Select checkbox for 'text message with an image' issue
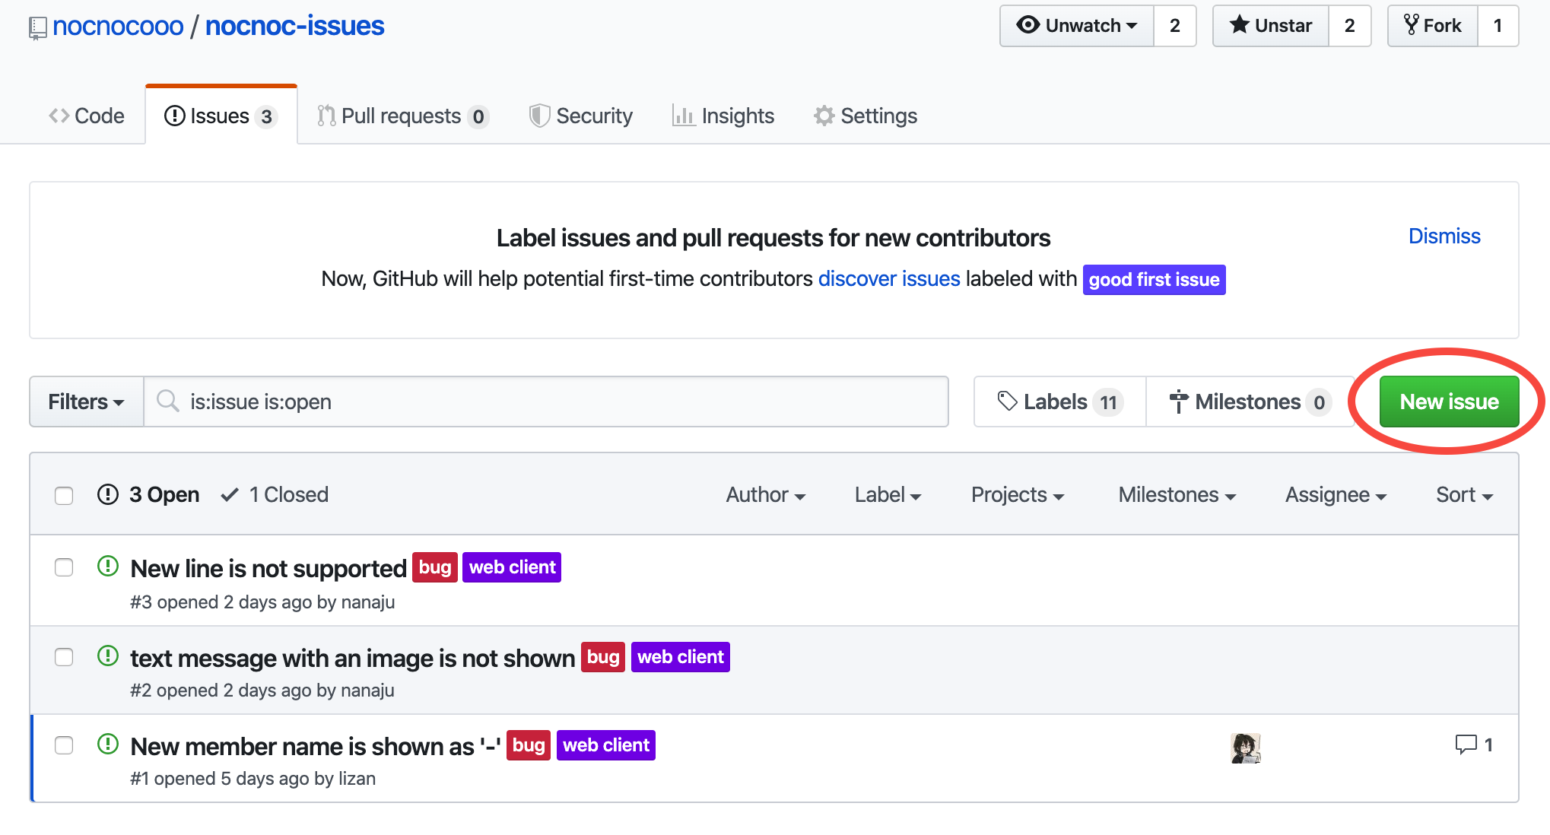Screen dimensions: 1550x835 click(64, 657)
